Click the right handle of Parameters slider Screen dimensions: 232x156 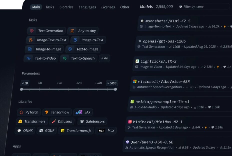115,89
